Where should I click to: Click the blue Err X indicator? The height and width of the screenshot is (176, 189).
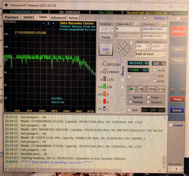click(104, 109)
